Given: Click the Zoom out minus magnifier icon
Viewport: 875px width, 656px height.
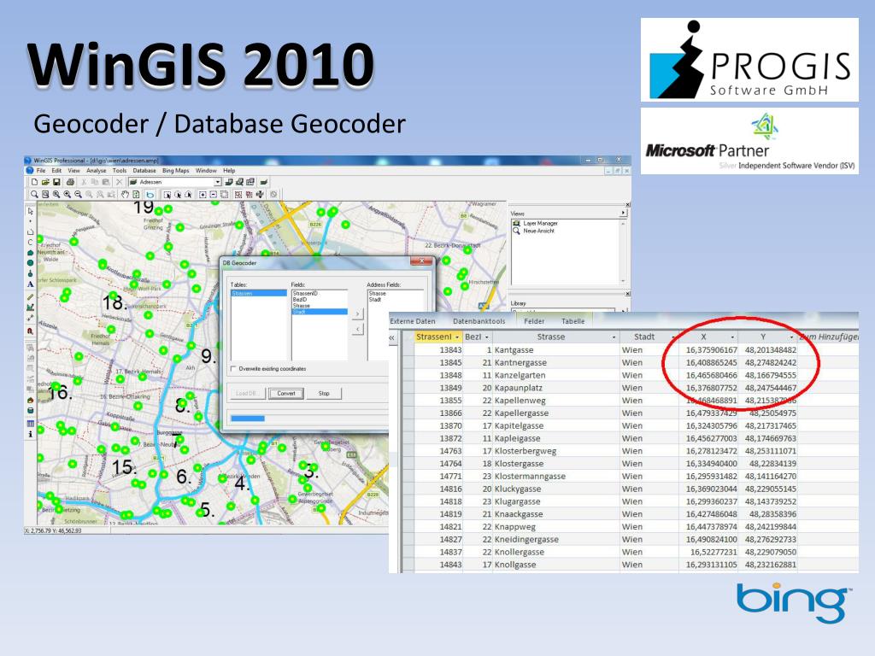Looking at the screenshot, I should point(78,194).
